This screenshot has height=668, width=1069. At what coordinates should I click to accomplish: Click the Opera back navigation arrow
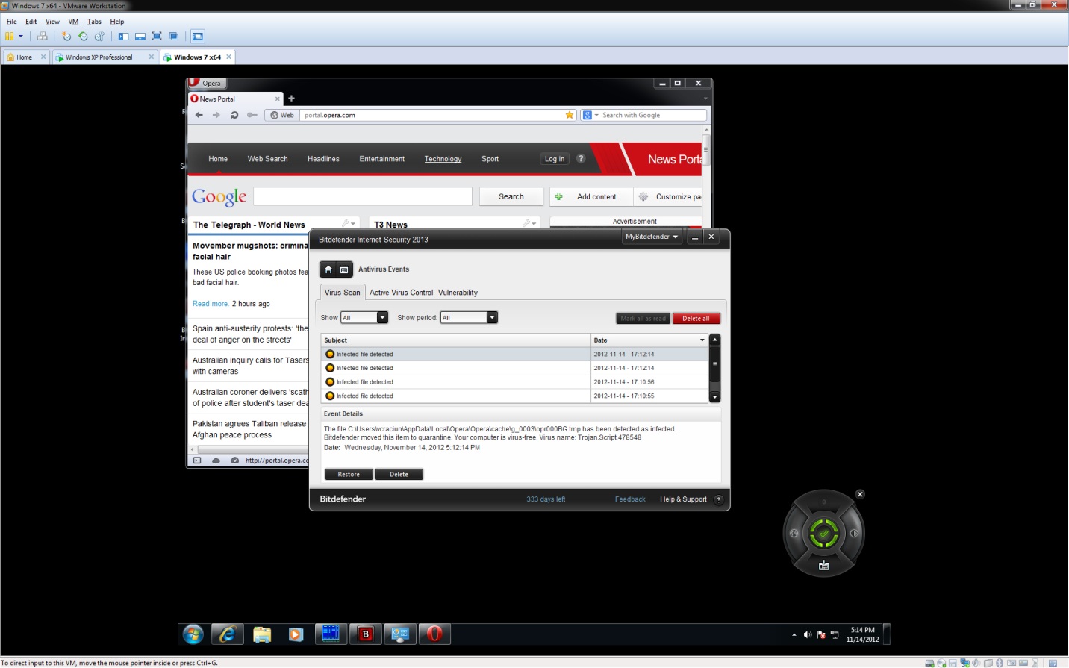199,115
